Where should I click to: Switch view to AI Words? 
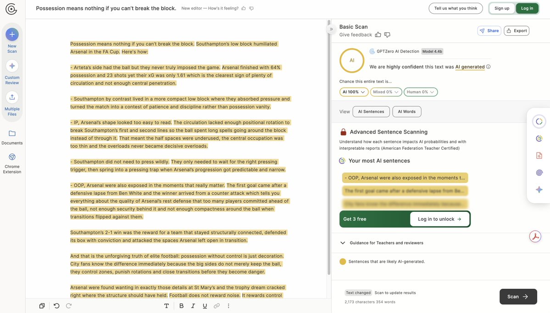click(x=406, y=112)
